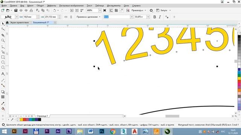This screenshot has height=135, width=241.
Task: Toggle mirror text vertically
Action: tap(71, 17)
